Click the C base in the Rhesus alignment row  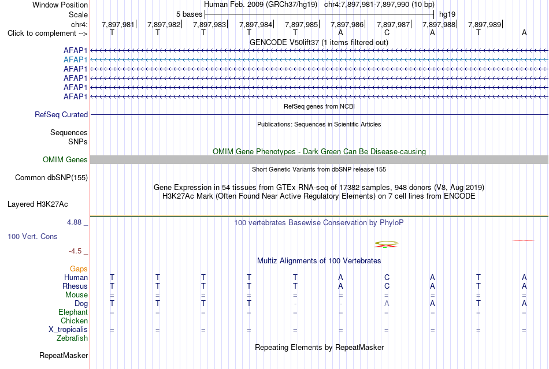point(387,286)
